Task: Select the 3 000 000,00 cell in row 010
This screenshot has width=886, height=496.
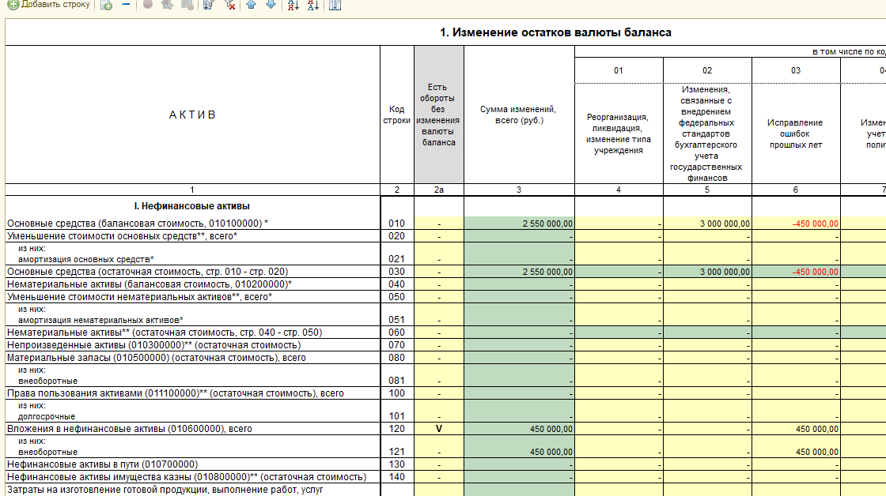Action: pos(707,224)
